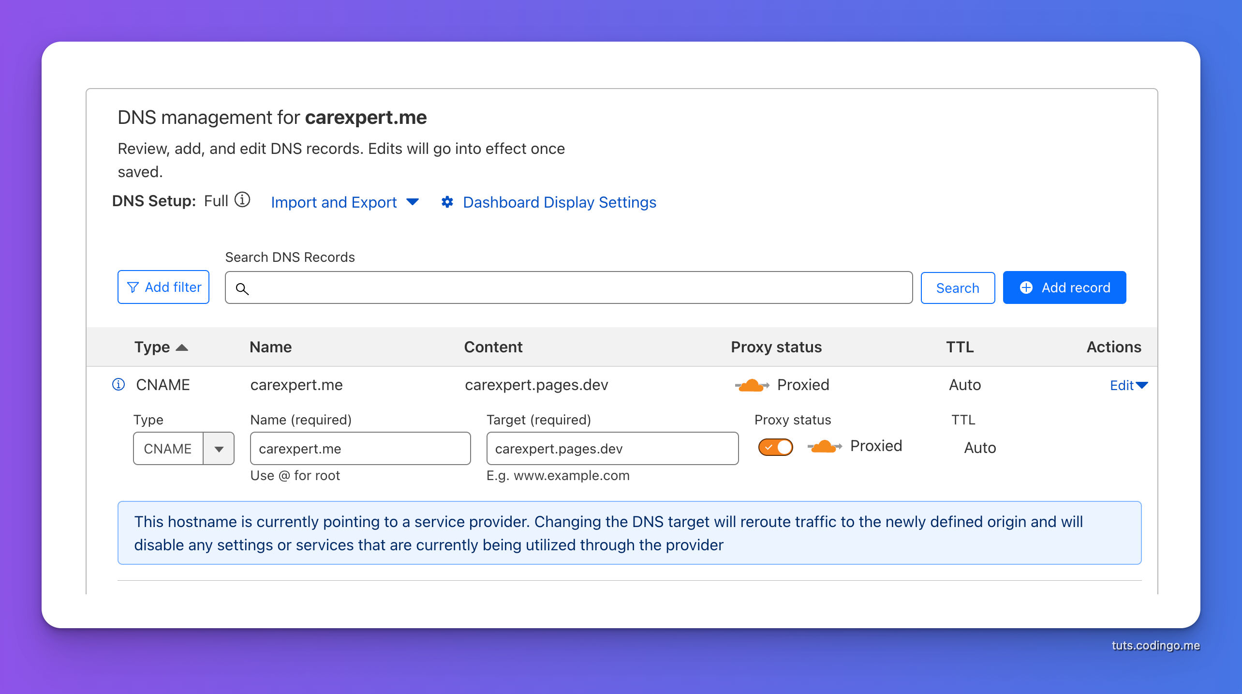
Task: Focus the Search DNS Records field
Action: tap(569, 287)
